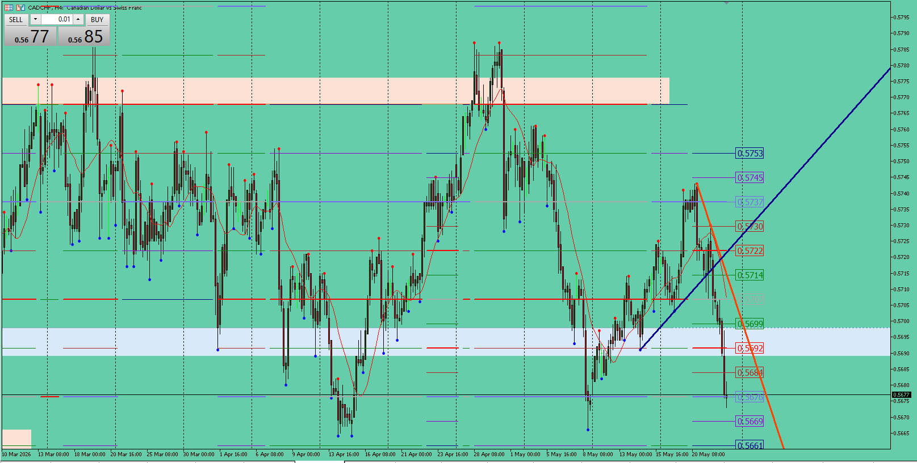The image size is (917, 463).
Task: Decrease trade volume with the down arrow
Action: 35,19
